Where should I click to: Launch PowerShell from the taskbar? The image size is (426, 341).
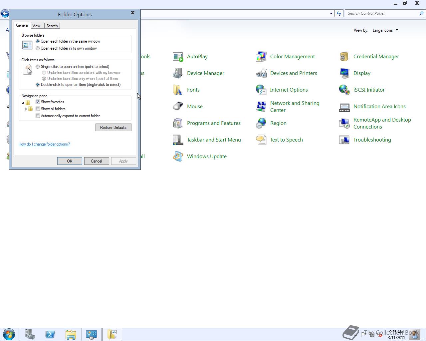[x=50, y=334]
